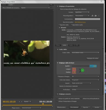
Task: Uncheck the Exportation audio checkbox
Action: click(x=71, y=25)
